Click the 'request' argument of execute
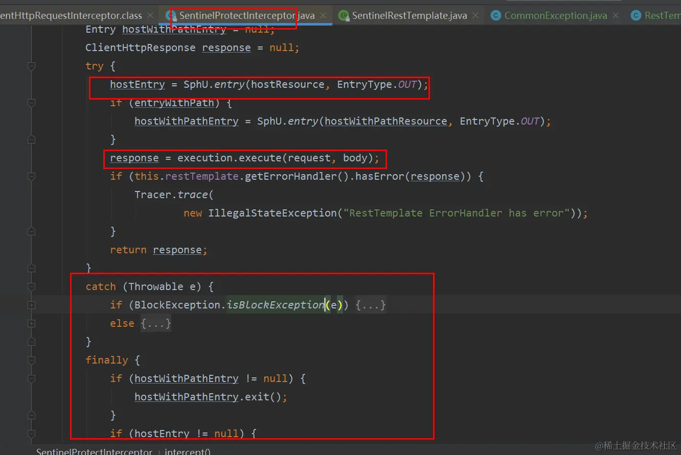Screen dimensions: 681x455 pyautogui.click(x=309, y=158)
